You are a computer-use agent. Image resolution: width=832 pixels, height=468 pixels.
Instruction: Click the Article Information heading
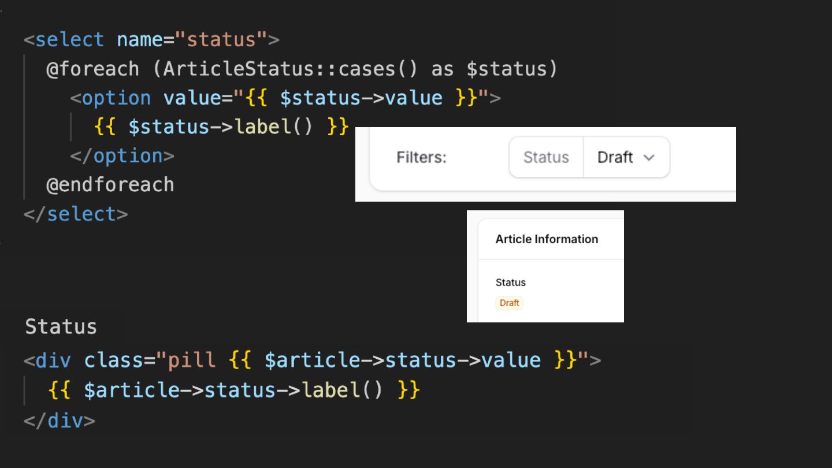pos(547,239)
